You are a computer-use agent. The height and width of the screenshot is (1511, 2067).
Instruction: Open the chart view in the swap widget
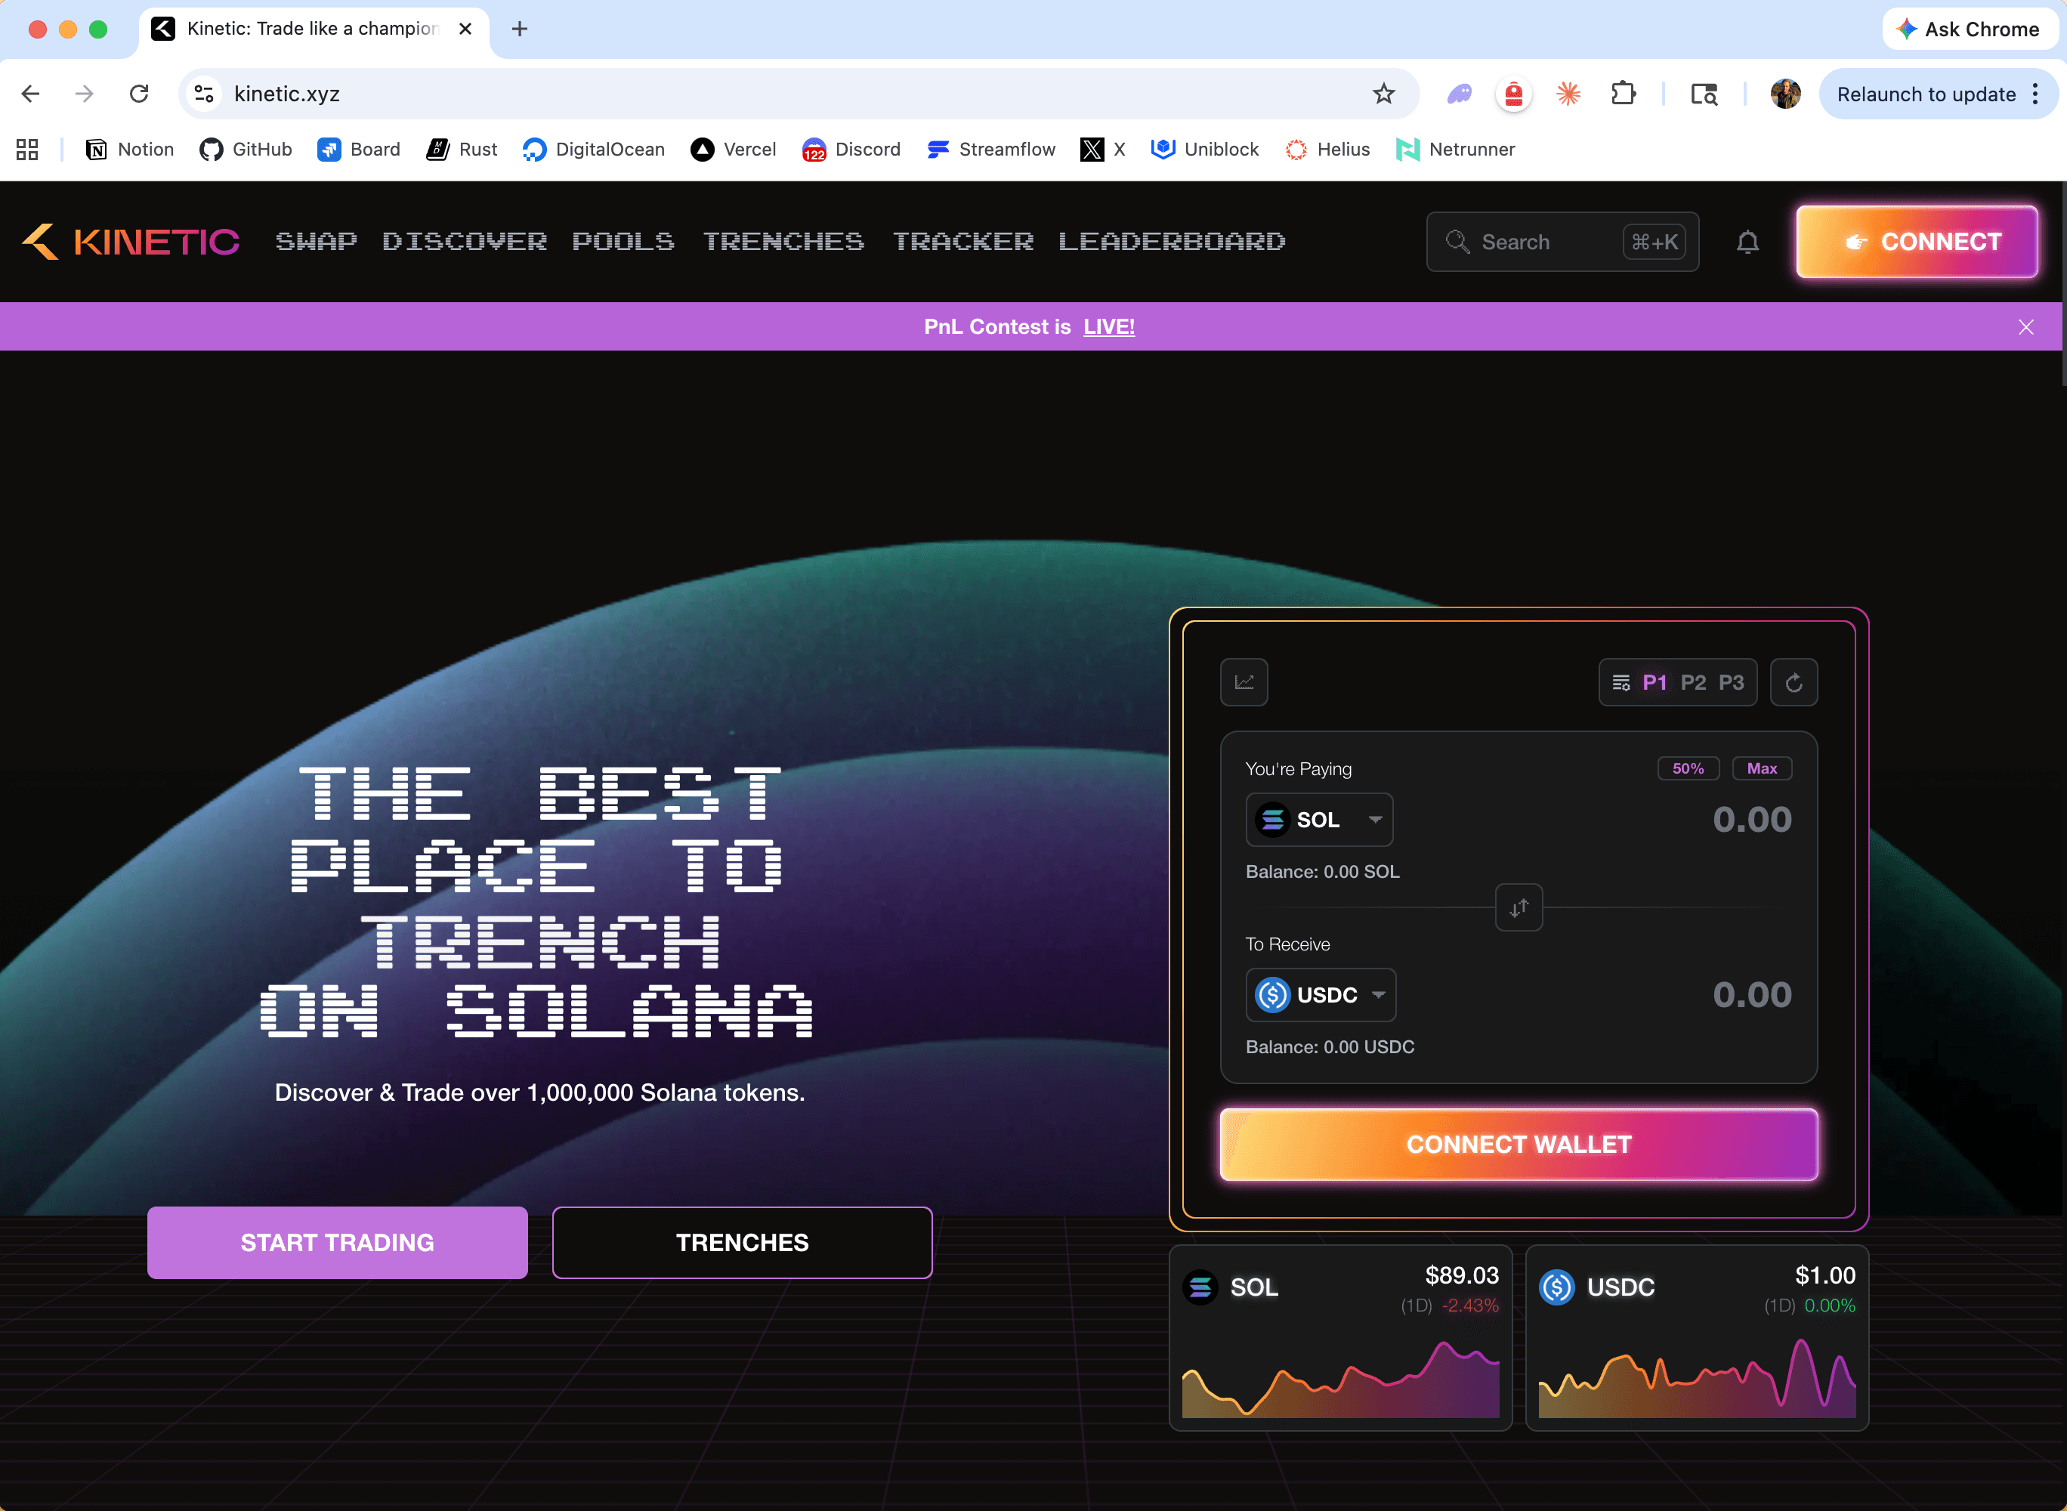click(x=1244, y=682)
